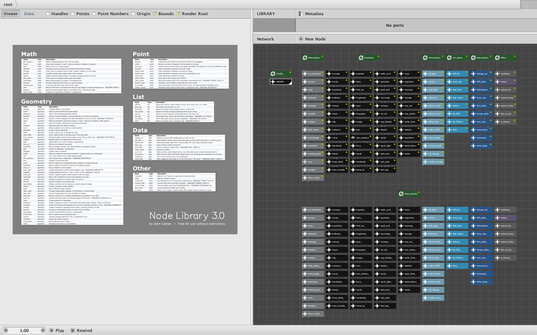
Task: Select the wind_letters node without trailing underscore
Action: [x=409, y=146]
